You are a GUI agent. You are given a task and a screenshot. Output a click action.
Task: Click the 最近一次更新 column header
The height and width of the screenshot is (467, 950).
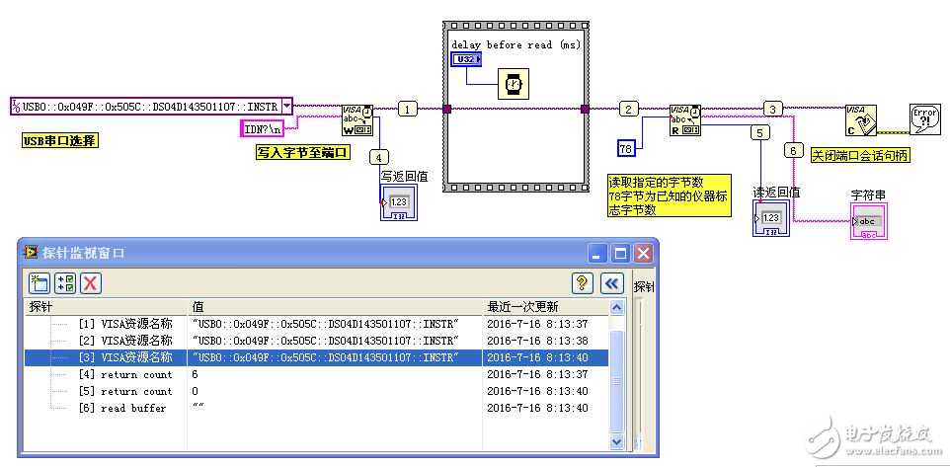coord(545,307)
